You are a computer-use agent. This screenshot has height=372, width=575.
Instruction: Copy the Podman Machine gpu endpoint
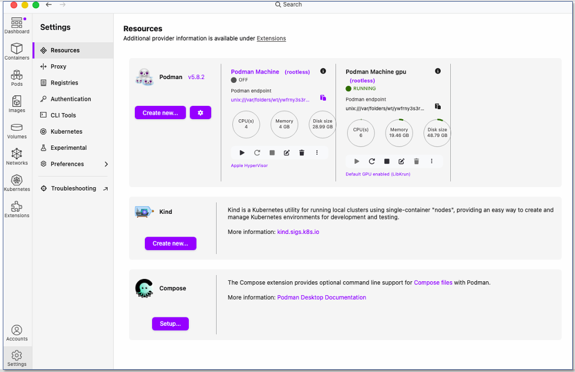click(438, 107)
